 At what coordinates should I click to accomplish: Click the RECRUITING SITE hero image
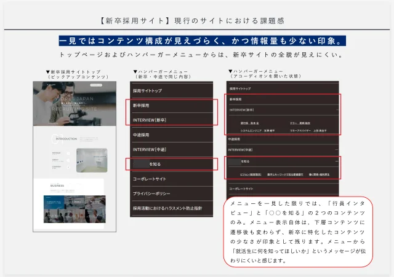tap(74, 104)
